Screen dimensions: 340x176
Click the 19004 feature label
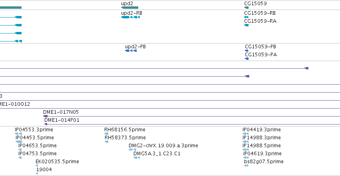click(44, 170)
